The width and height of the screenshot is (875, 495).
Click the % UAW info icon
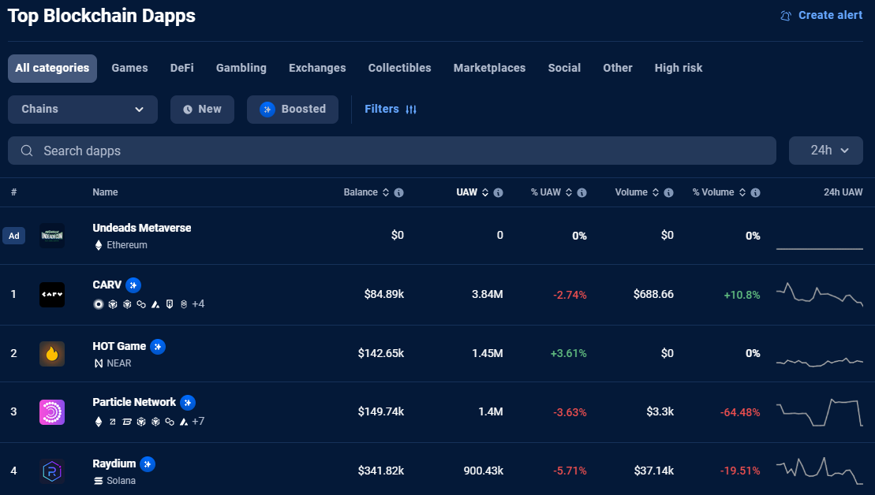pyautogui.click(x=582, y=192)
